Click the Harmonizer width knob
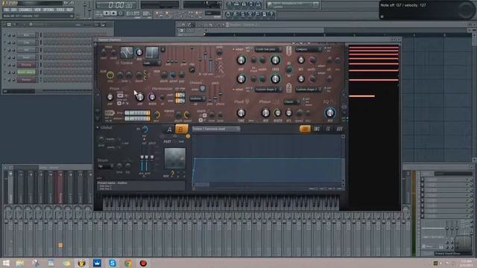 pos(151,97)
